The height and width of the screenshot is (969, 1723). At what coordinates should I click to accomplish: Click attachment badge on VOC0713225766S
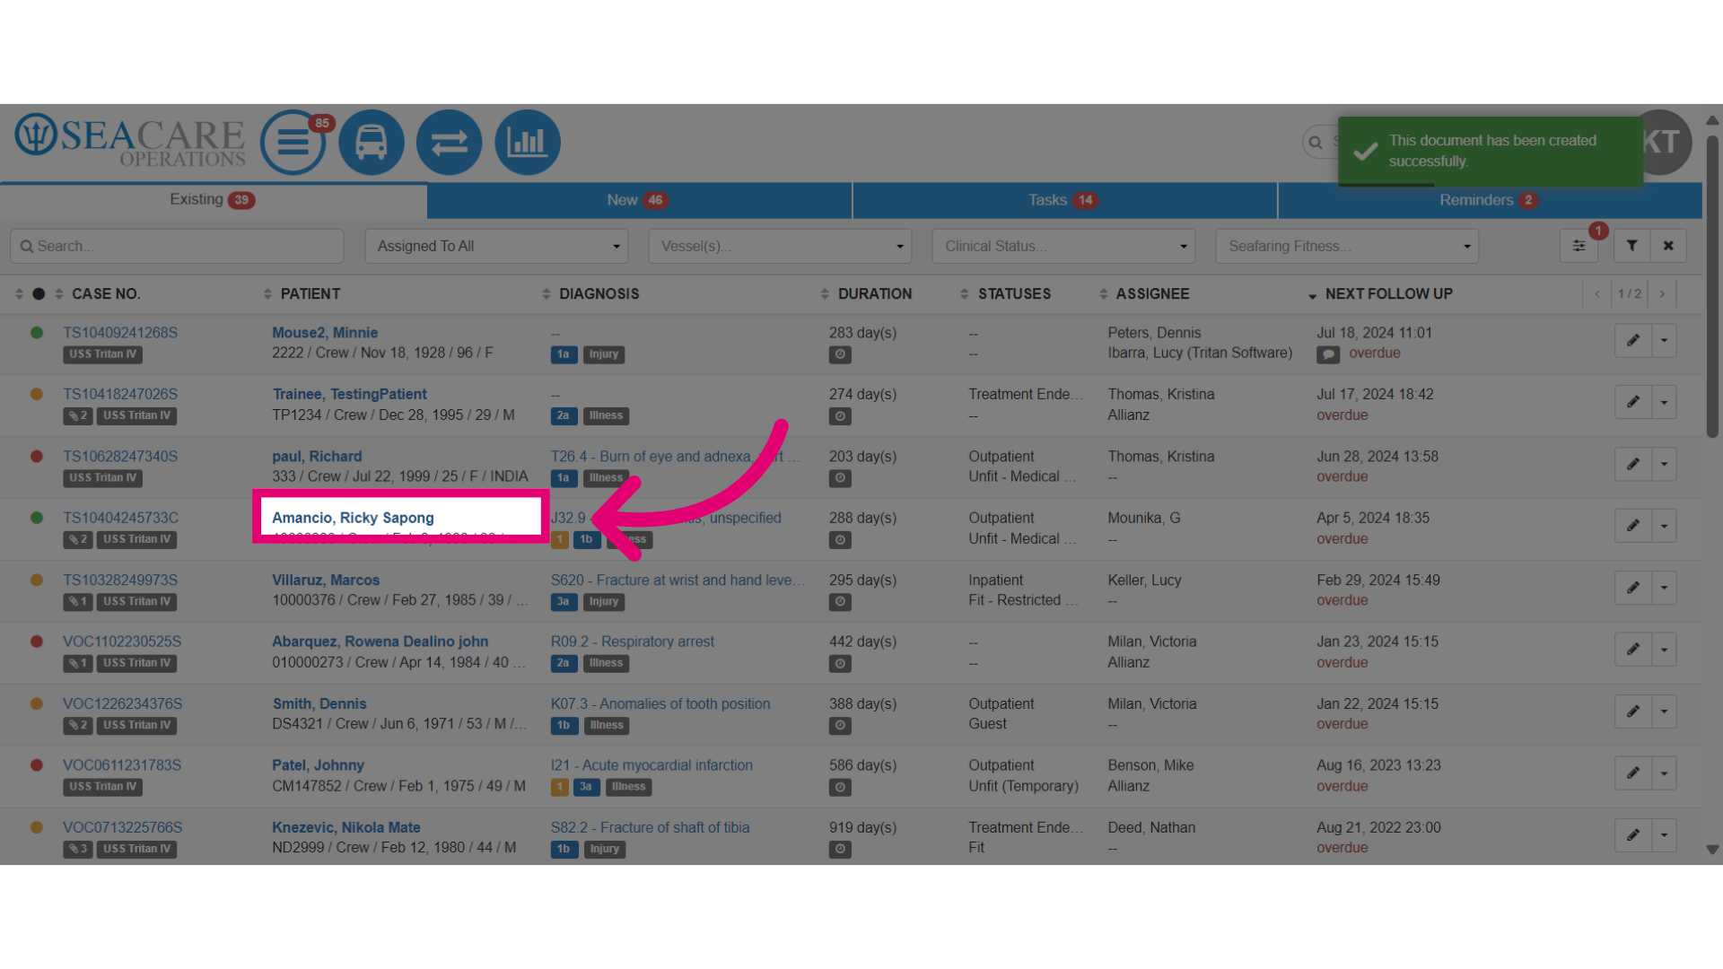[78, 849]
